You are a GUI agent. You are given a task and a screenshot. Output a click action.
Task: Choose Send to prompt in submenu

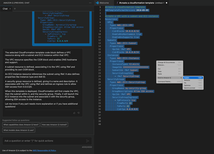[193, 88]
